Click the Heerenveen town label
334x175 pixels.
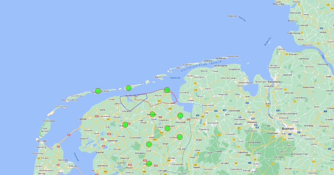[112, 141]
